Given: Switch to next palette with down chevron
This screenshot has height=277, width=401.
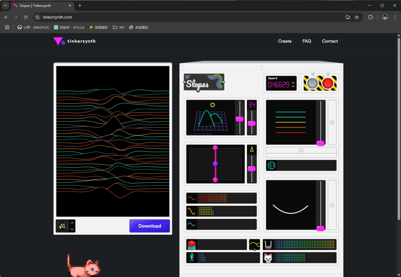Looking at the screenshot, I should click(72, 229).
